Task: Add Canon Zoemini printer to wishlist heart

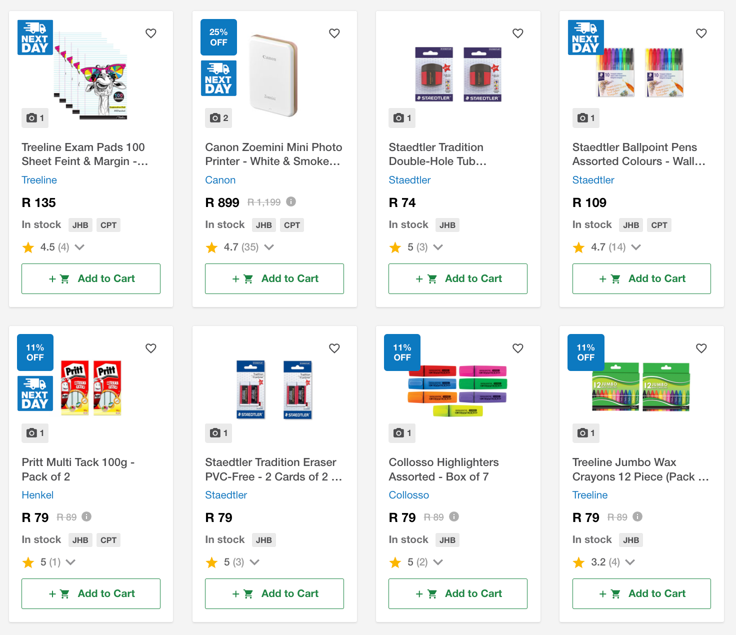Action: click(x=334, y=33)
